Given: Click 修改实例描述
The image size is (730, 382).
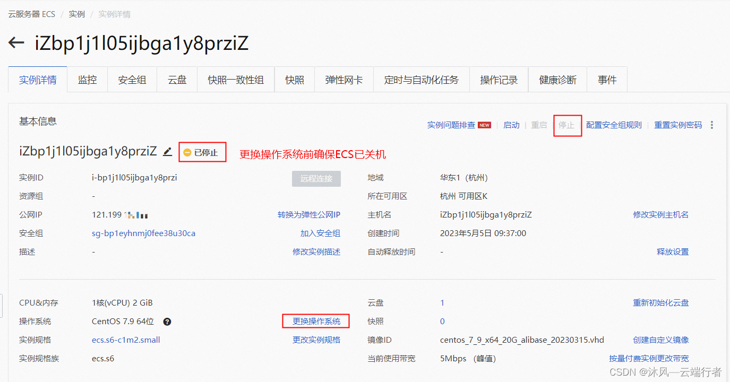Looking at the screenshot, I should pyautogui.click(x=316, y=252).
